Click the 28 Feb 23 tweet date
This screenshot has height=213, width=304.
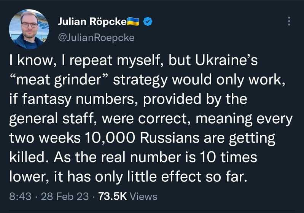click(65, 196)
